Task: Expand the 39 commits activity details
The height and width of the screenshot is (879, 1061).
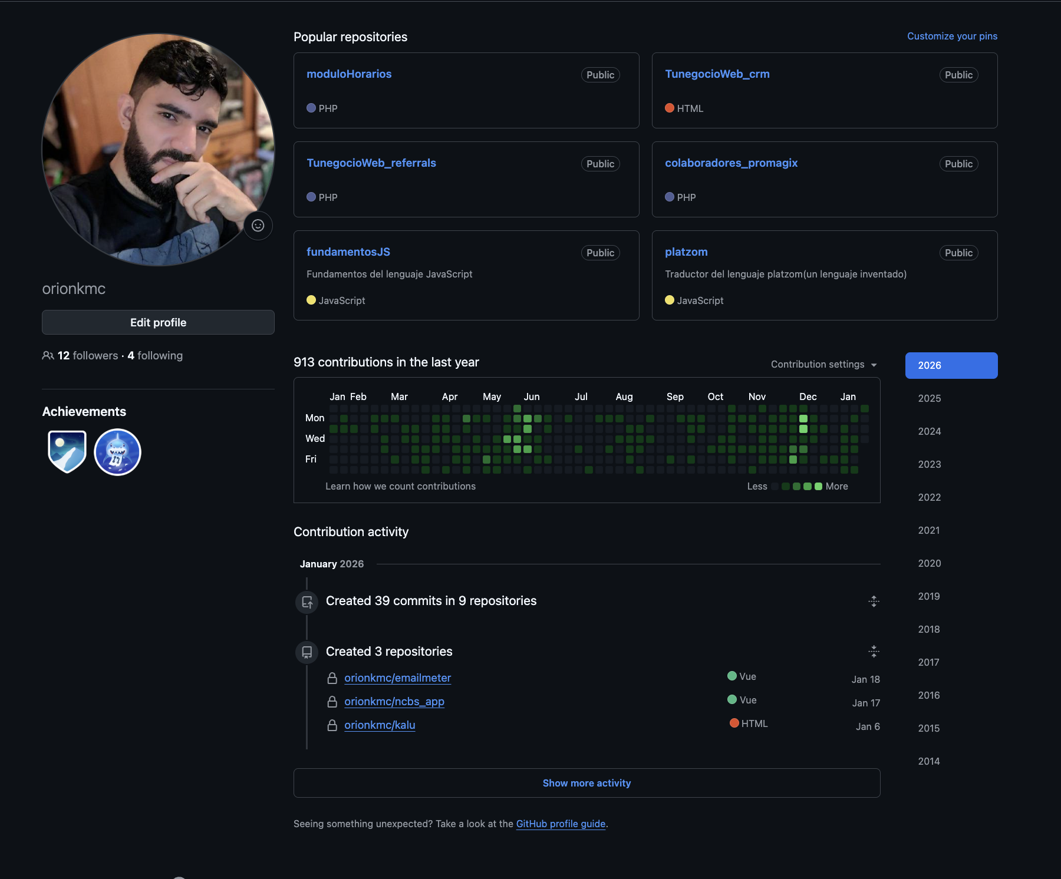Action: [874, 602]
